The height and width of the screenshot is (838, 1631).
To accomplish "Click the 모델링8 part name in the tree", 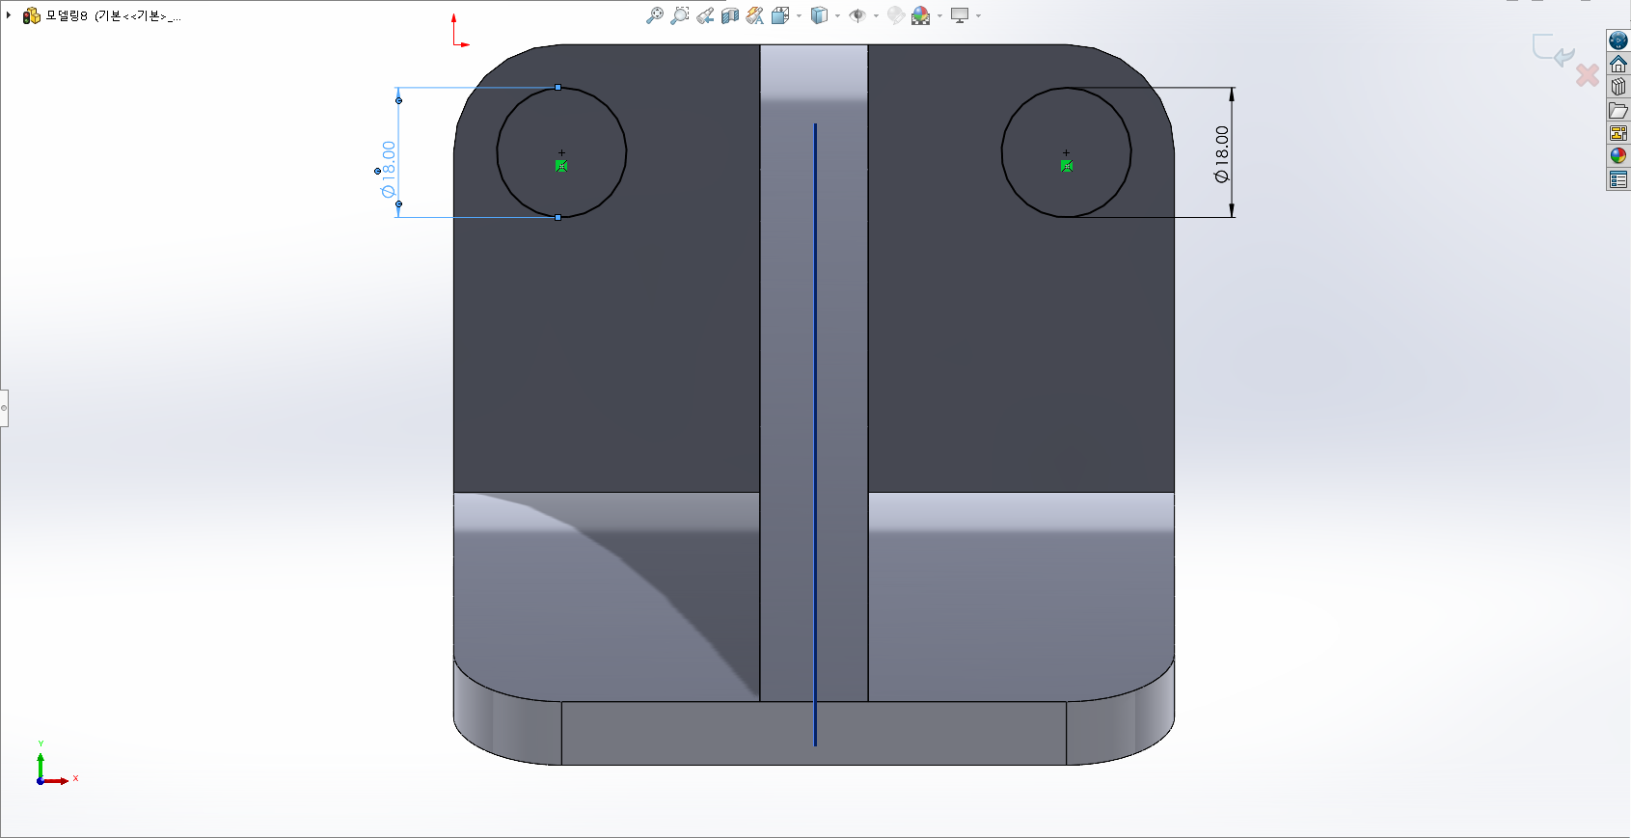I will coord(113,15).
